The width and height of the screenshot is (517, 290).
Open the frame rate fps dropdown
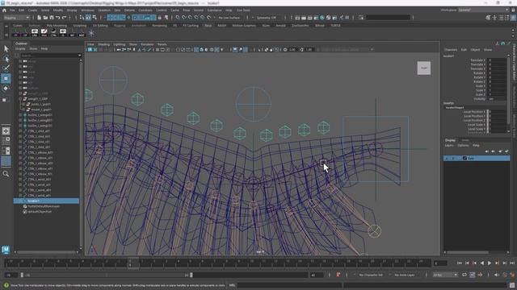445,275
